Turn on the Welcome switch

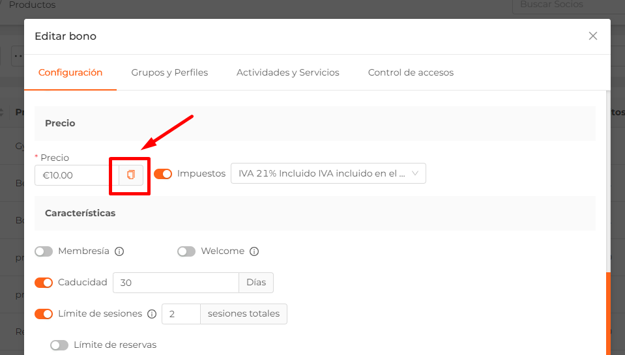(186, 251)
